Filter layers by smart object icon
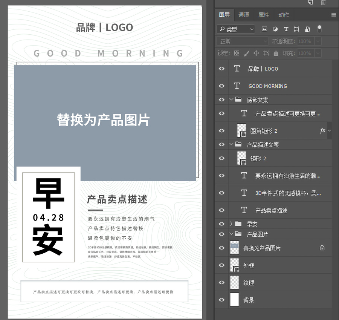Viewport: 339px width, 320px height. (307, 29)
